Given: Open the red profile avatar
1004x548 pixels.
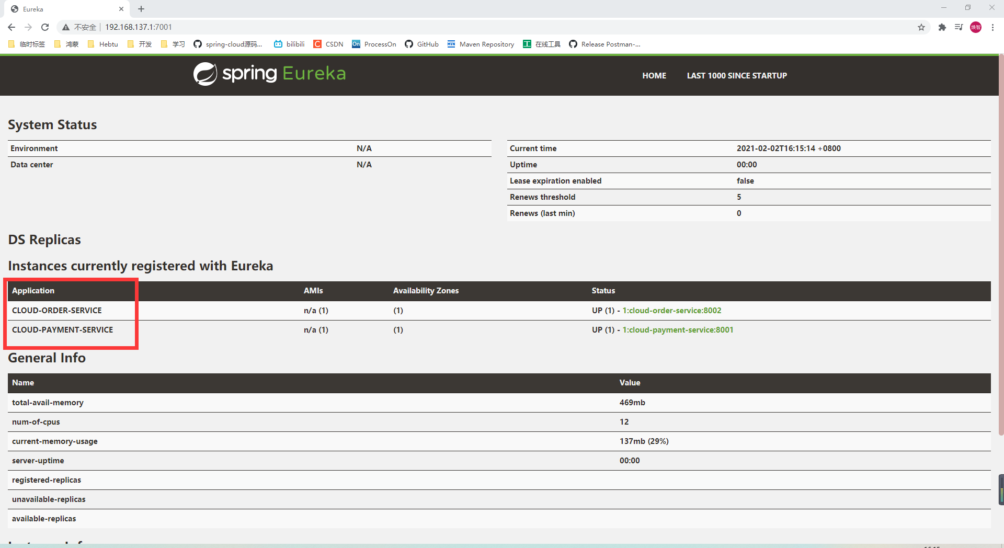Looking at the screenshot, I should point(976,27).
